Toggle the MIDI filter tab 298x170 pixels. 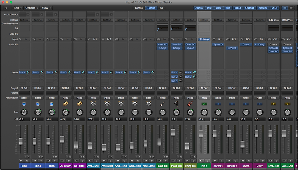click(x=274, y=8)
